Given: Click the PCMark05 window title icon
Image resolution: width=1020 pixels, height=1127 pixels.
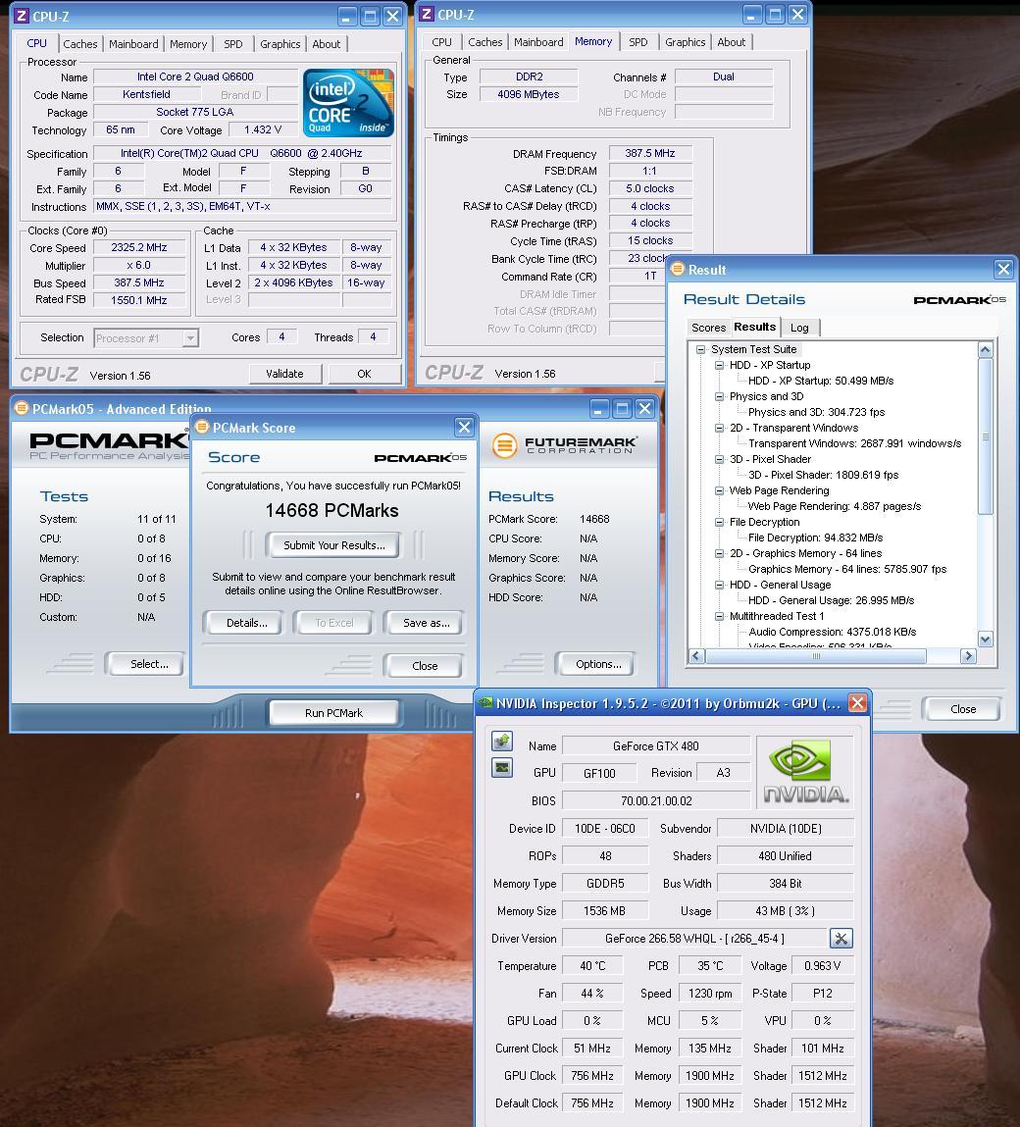Looking at the screenshot, I should pyautogui.click(x=22, y=408).
